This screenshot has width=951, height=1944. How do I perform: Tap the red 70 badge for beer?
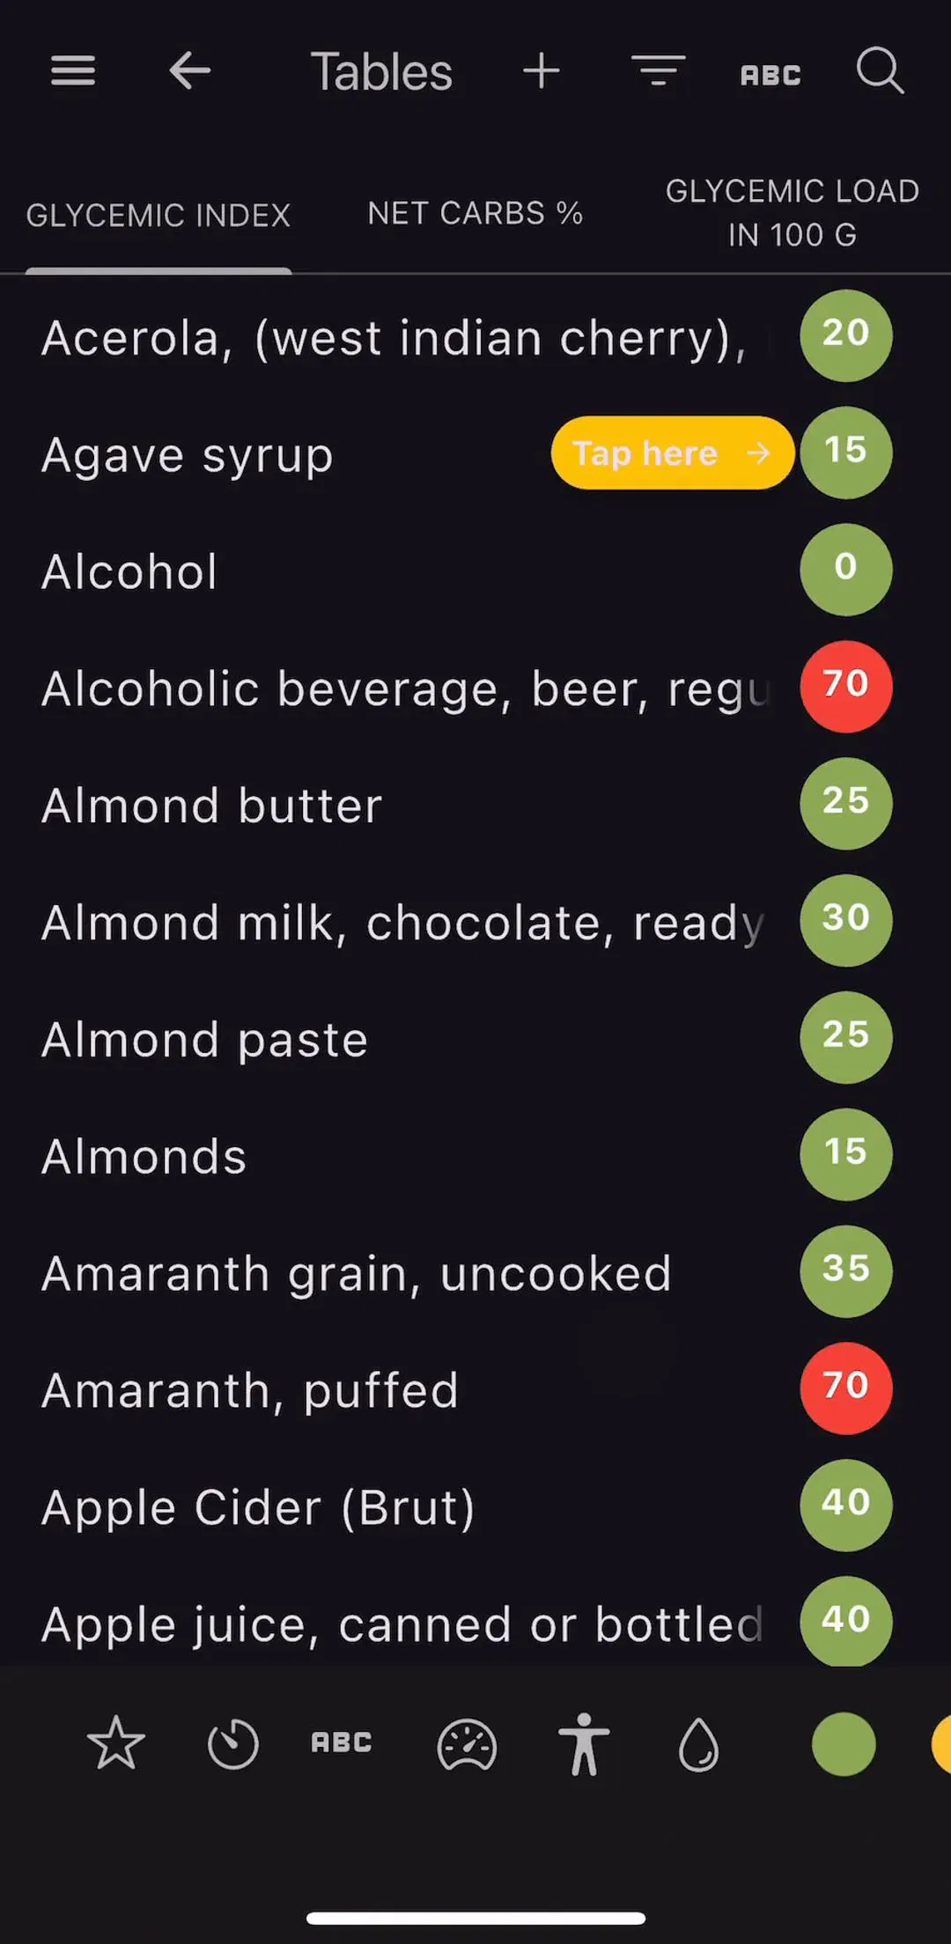point(846,686)
